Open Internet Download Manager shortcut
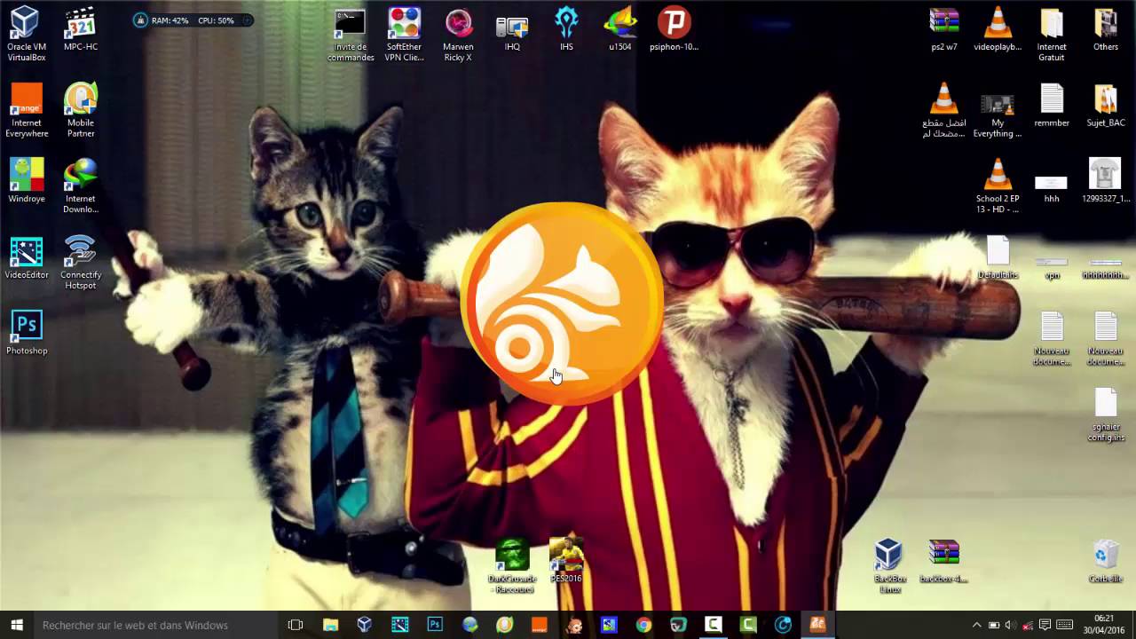Screen dimensions: 1136x639 (x=81, y=185)
